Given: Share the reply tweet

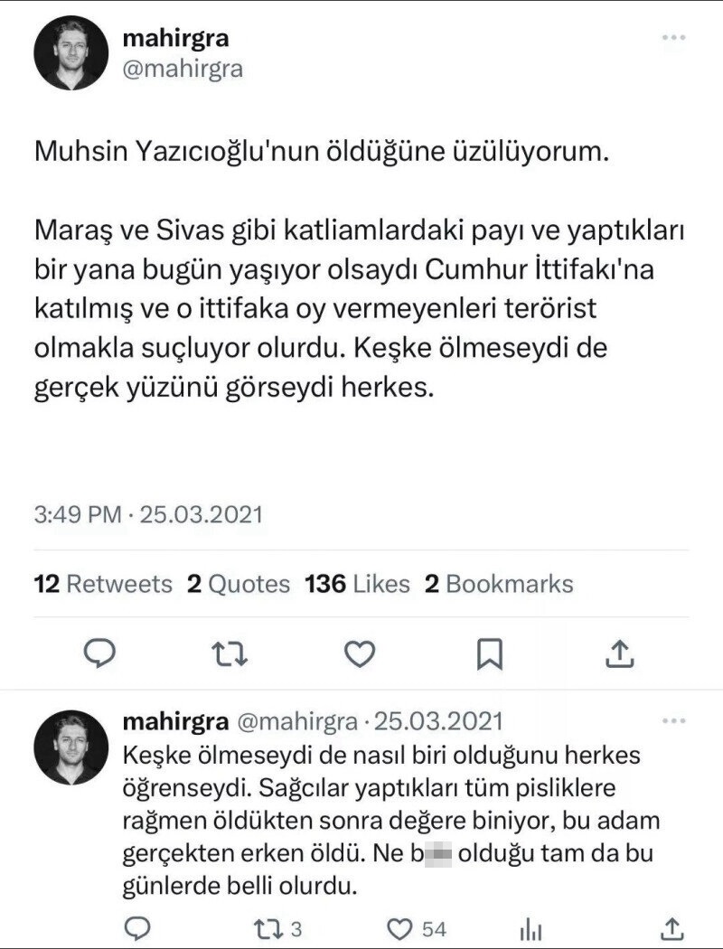Looking at the screenshot, I should (x=671, y=927).
